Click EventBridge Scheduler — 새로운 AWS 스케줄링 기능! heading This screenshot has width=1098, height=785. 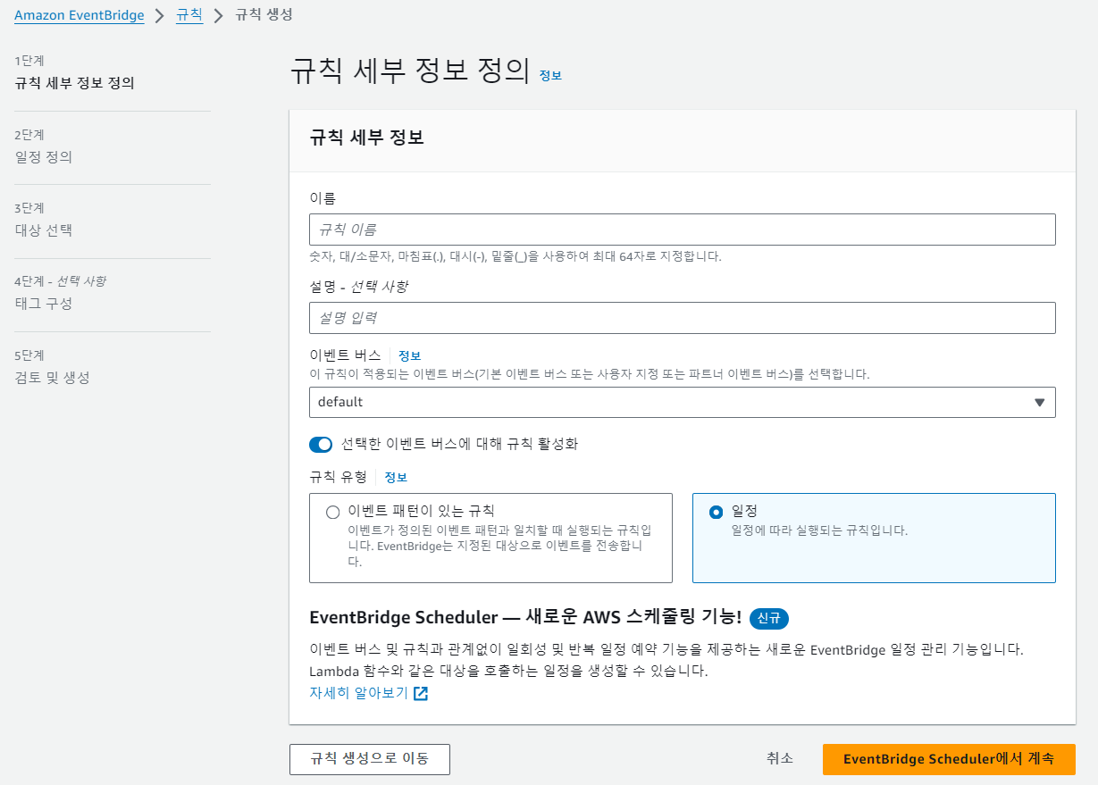point(525,617)
